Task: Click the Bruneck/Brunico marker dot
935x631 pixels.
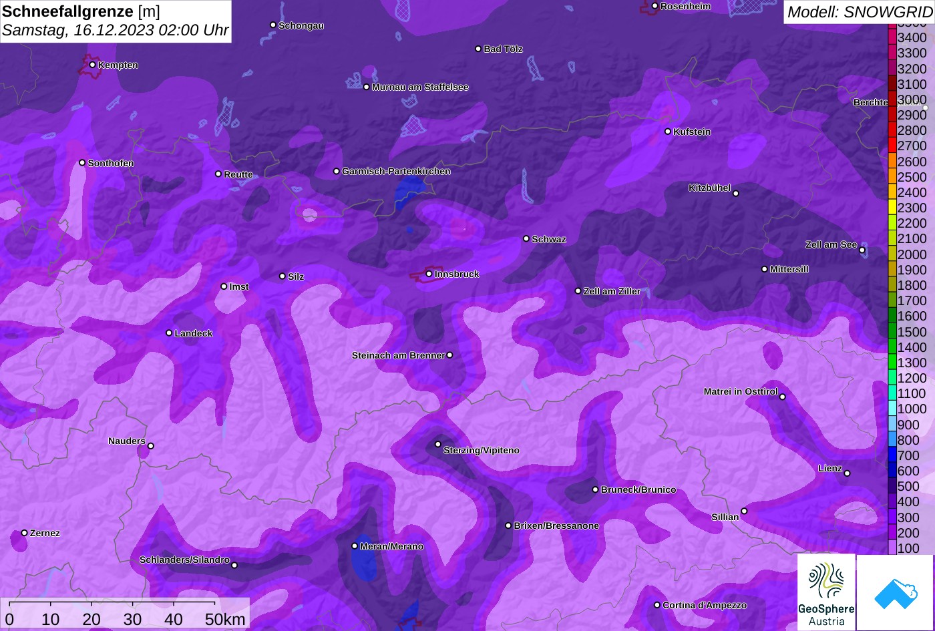Action: coord(595,489)
